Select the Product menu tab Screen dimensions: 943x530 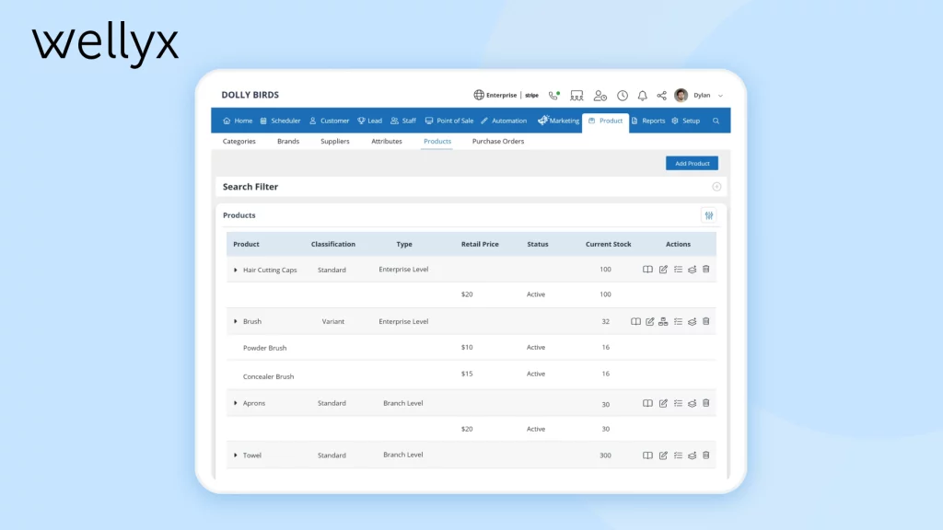(x=606, y=121)
